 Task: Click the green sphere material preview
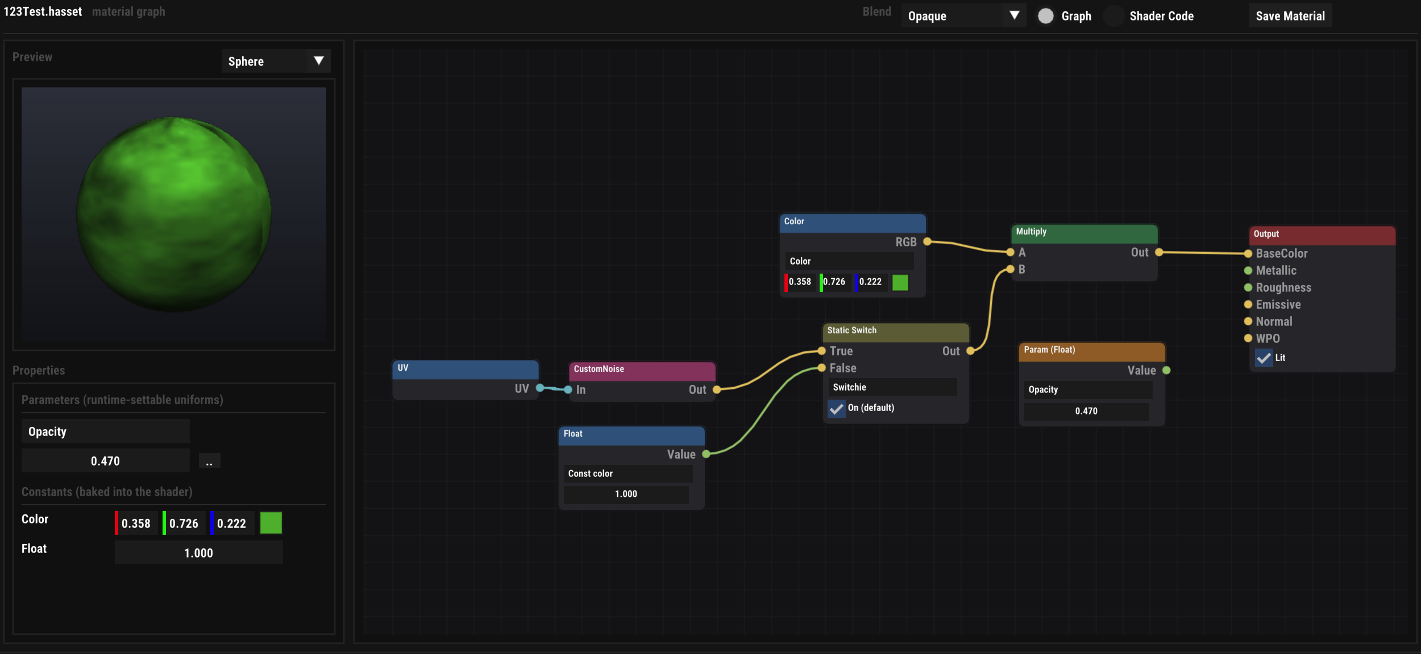[x=174, y=215]
